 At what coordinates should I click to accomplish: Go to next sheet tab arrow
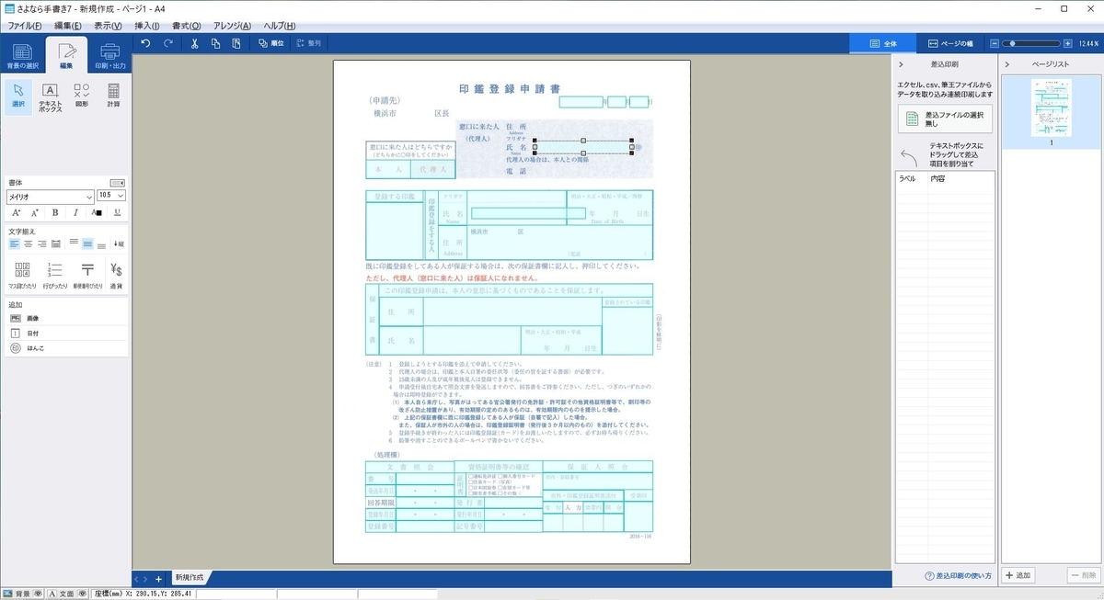(144, 579)
